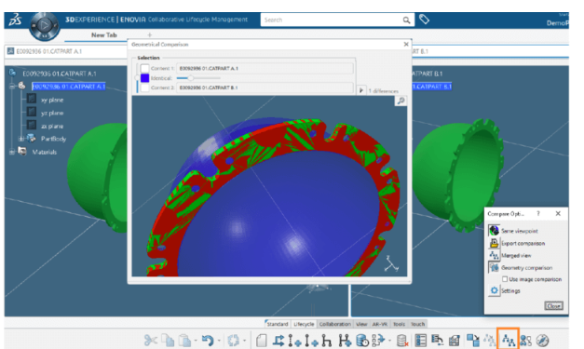
Task: Click the Search input field
Action: click(x=332, y=20)
